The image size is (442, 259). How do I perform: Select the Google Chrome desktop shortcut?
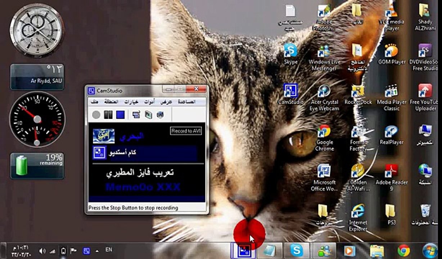pos(324,138)
